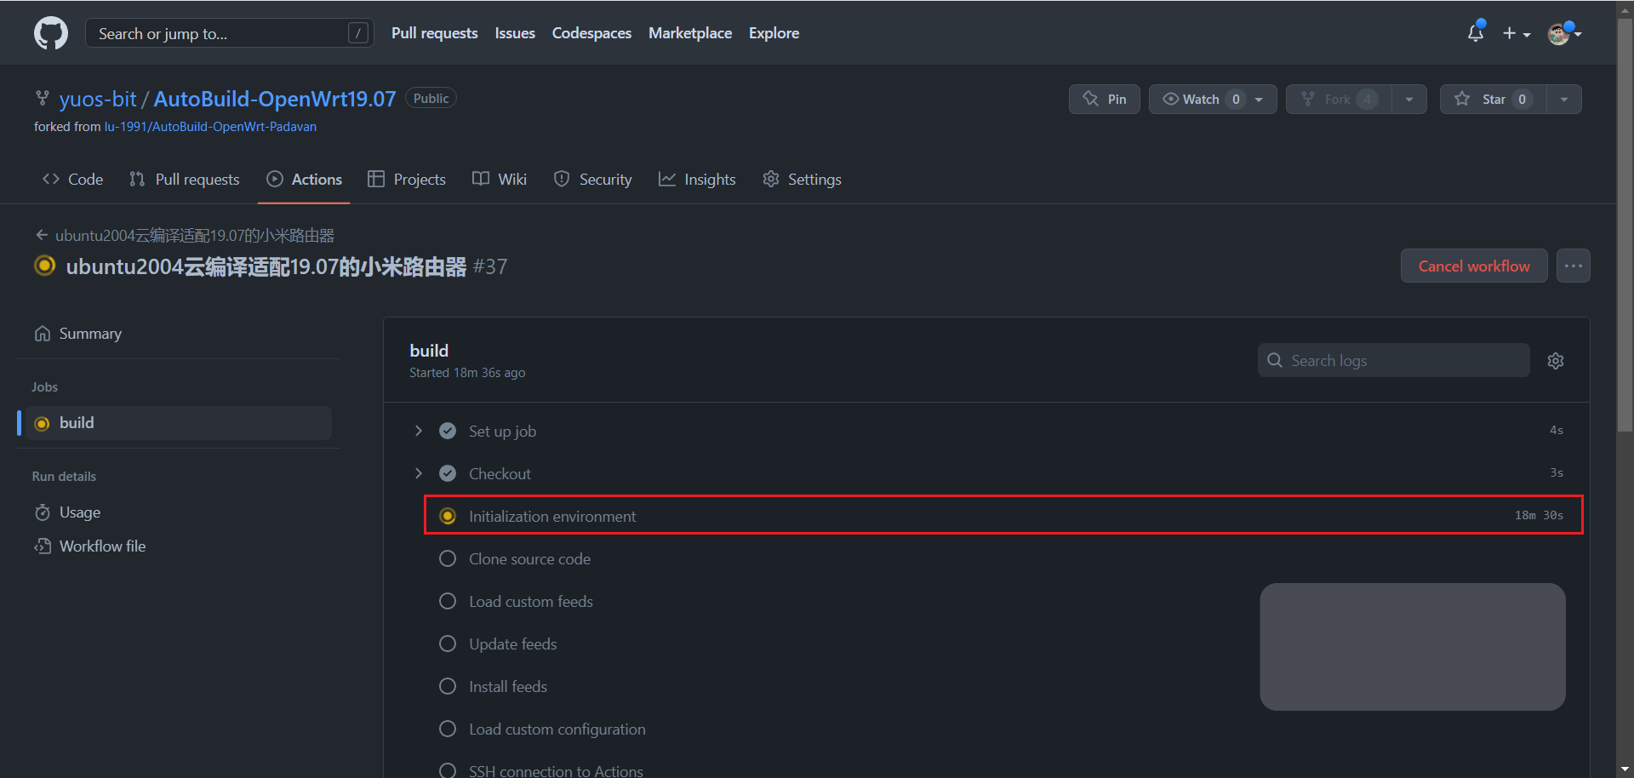1634x778 pixels.
Task: Open the three-dots workflow options menu
Action: 1574,266
